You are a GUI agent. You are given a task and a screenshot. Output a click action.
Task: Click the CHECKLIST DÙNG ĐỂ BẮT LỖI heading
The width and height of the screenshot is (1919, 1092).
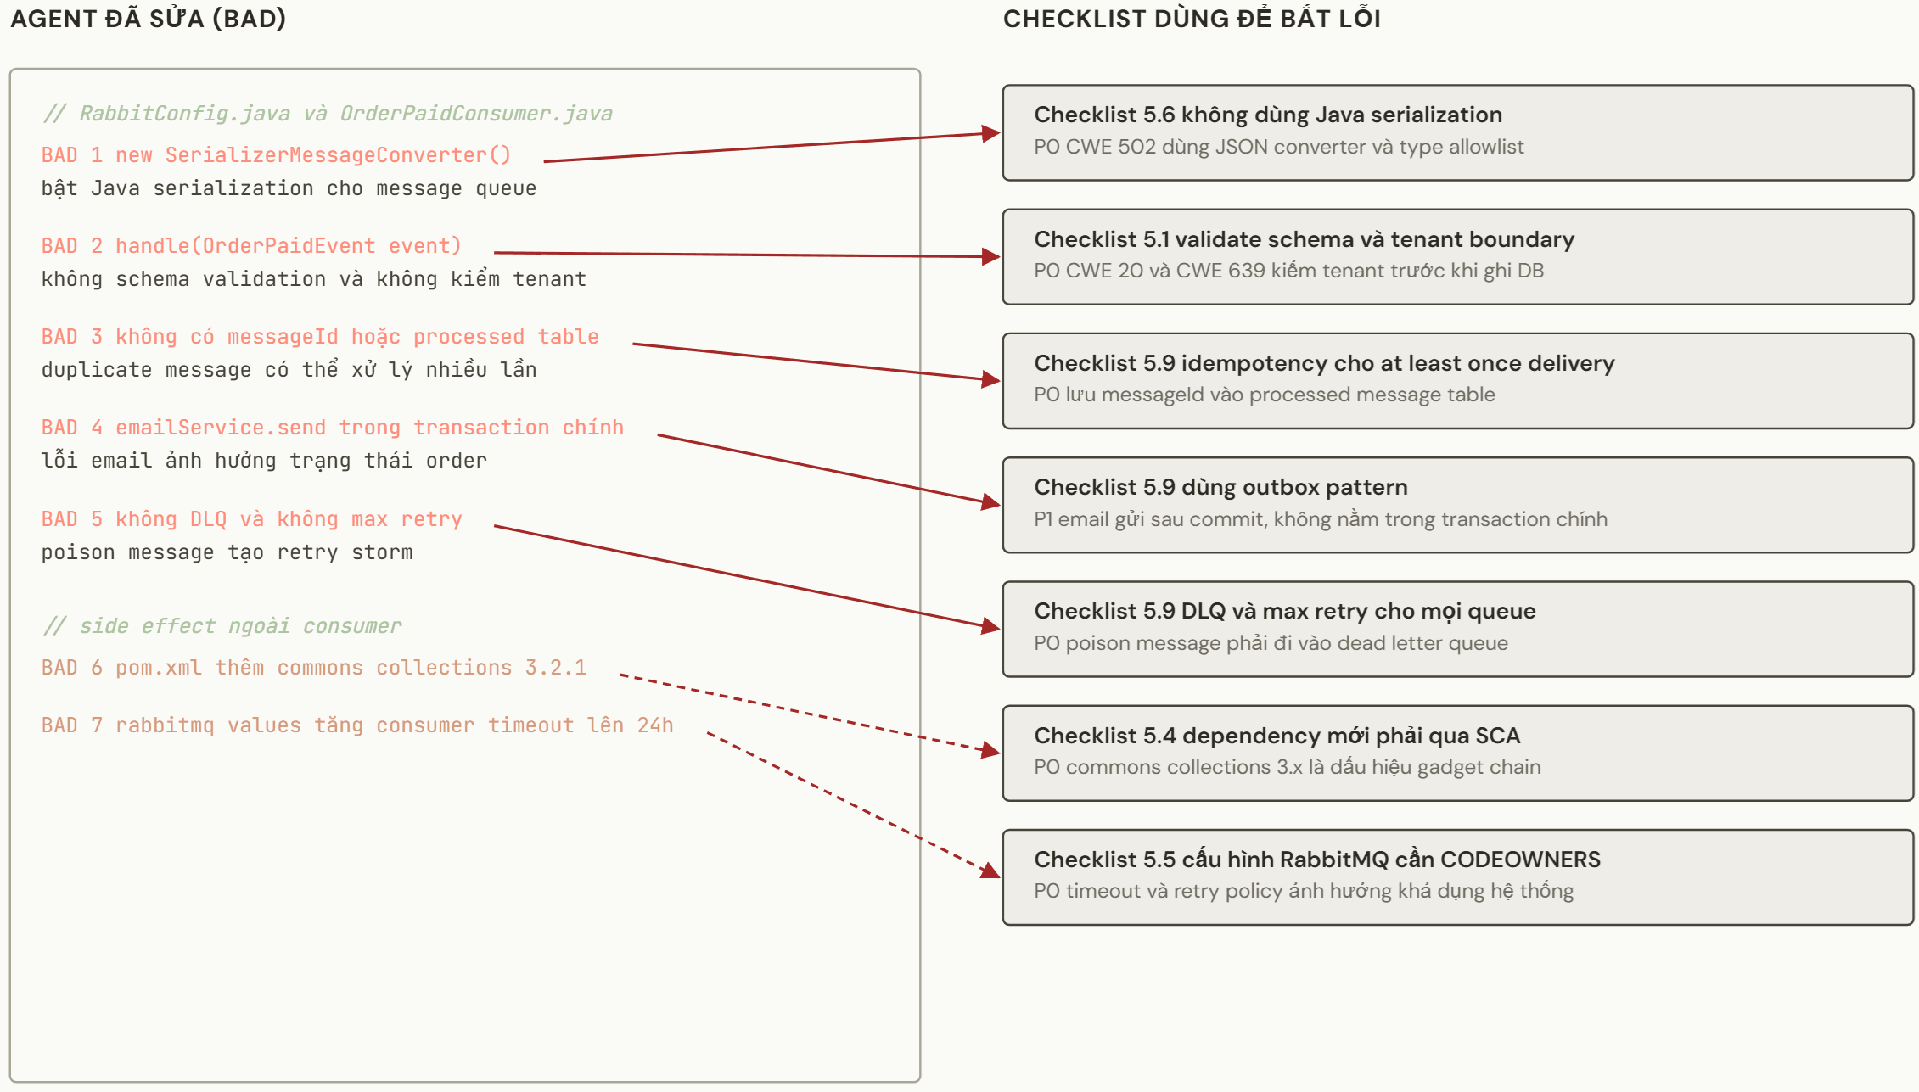[1192, 19]
